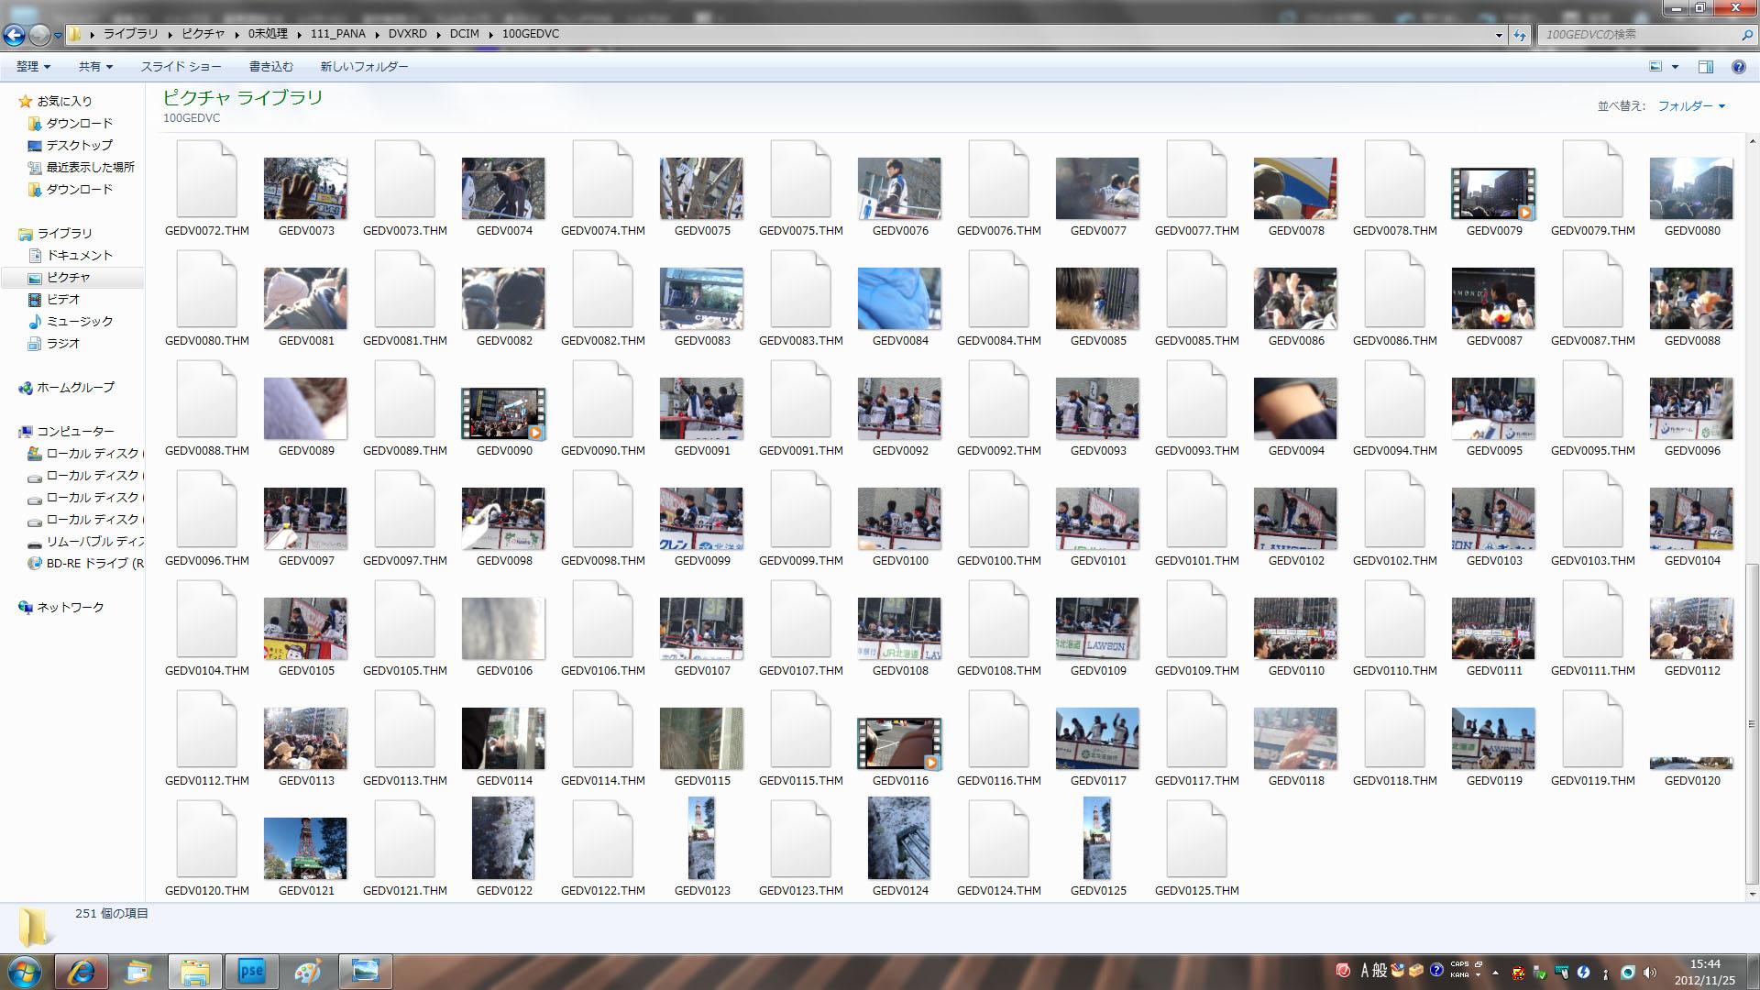1760x990 pixels.
Task: Open the 共有 (Share) menu
Action: click(x=95, y=67)
